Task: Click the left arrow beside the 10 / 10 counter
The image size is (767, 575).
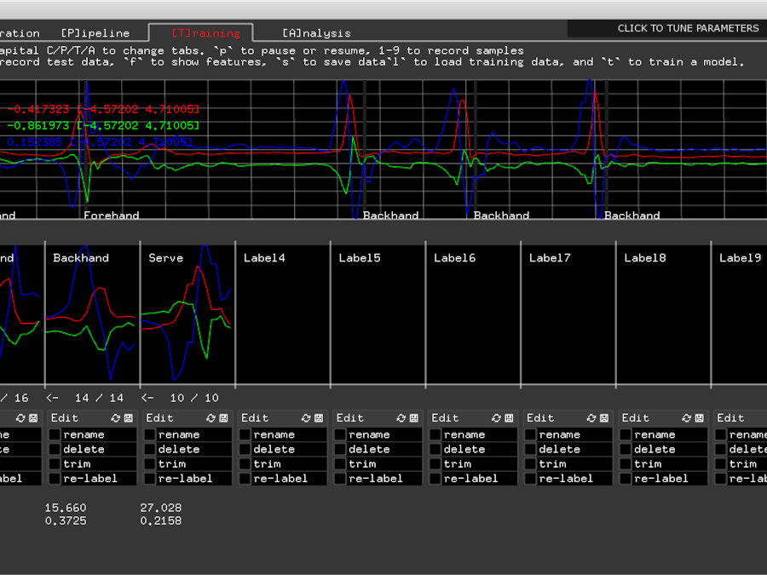Action: [x=147, y=398]
